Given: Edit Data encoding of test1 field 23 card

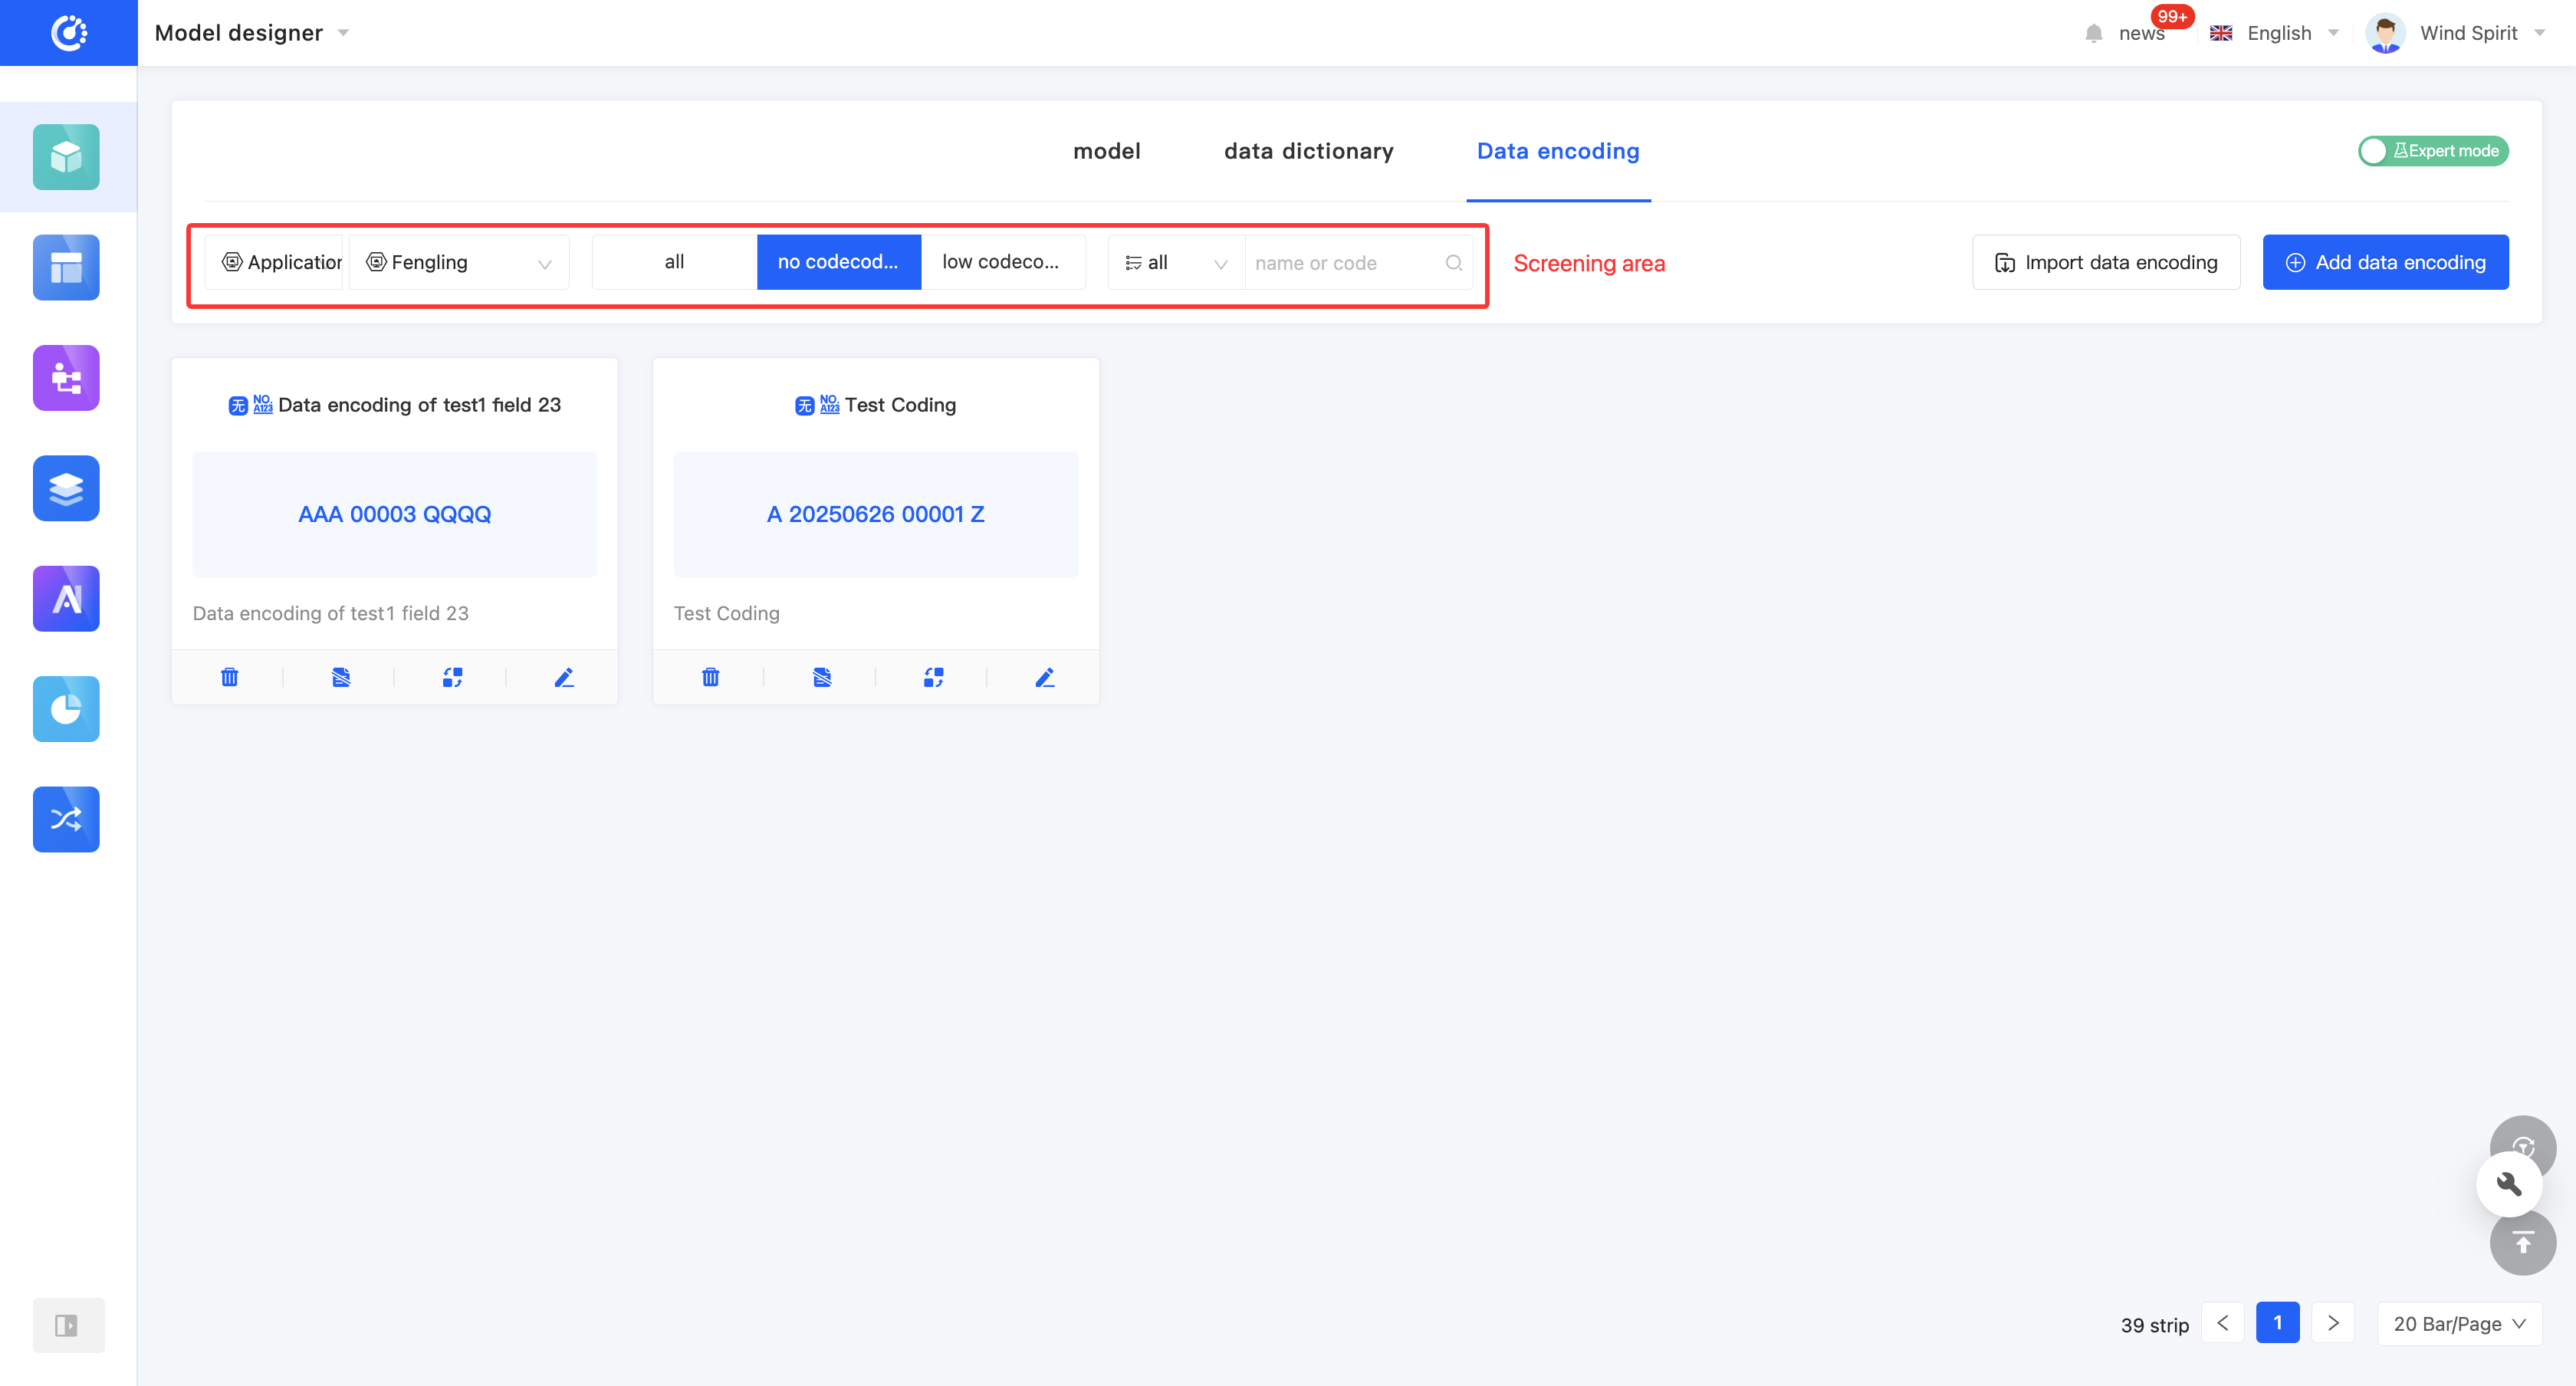Looking at the screenshot, I should point(564,677).
